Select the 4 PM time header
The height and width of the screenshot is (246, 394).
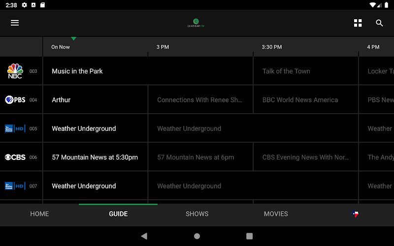[373, 47]
